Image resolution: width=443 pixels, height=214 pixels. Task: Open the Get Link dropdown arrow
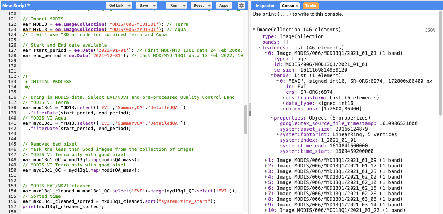point(129,6)
